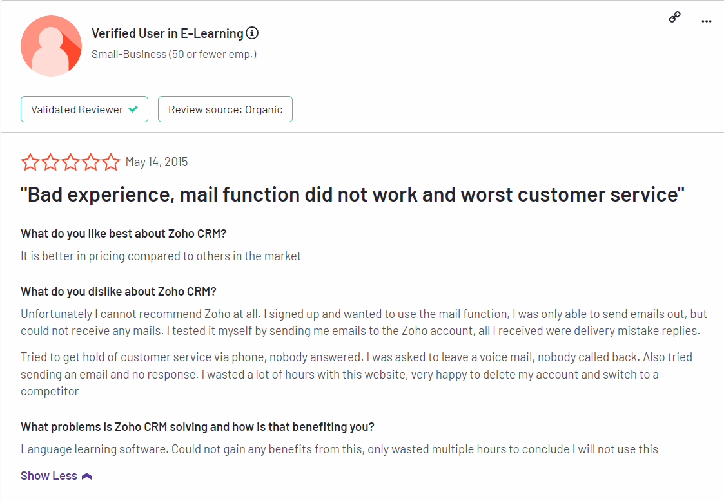
Task: Click the Small-Business company size label
Action: pyautogui.click(x=174, y=54)
